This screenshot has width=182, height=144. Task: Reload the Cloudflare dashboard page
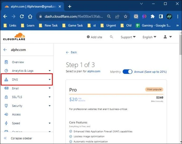pyautogui.click(x=22, y=16)
